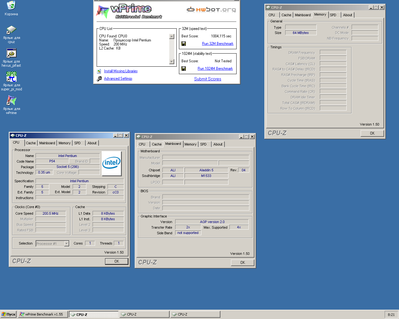Click the Chipset model Aladdin 5

206,170
